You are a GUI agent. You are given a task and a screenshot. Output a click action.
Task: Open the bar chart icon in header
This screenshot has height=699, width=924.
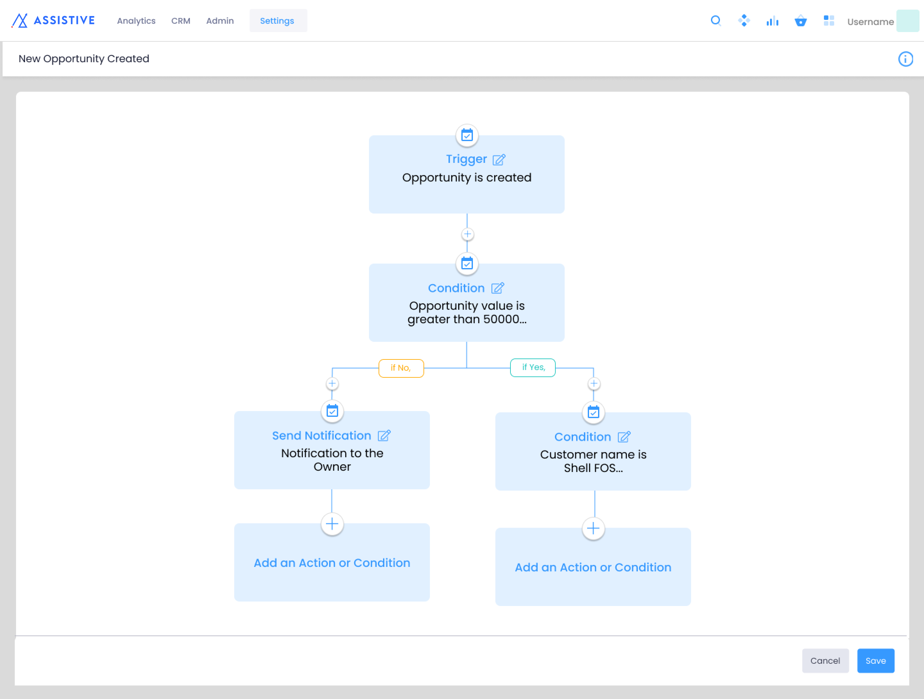772,21
